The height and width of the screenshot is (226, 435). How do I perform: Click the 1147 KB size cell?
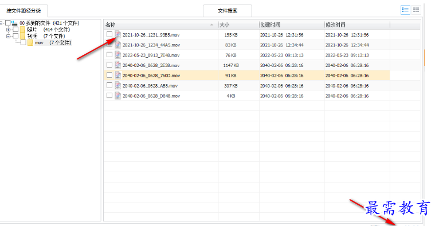coord(231,65)
